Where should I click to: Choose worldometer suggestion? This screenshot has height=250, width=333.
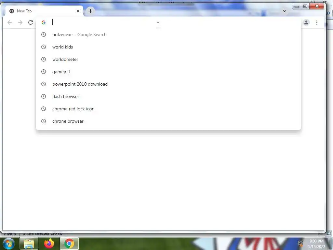click(168, 59)
